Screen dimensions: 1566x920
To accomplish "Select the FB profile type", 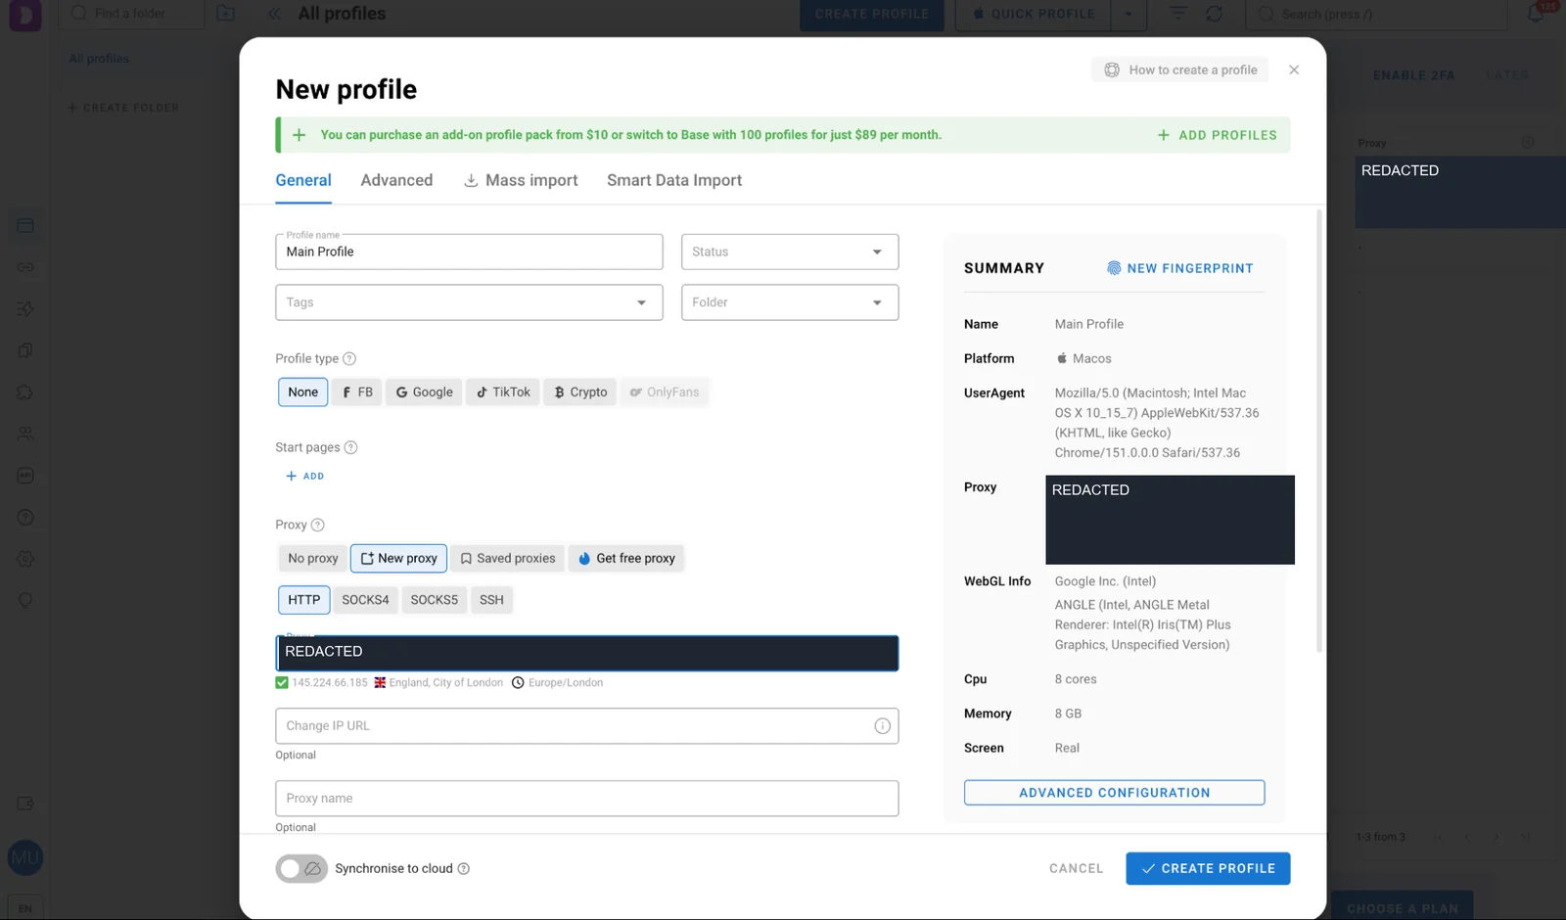I will tap(356, 392).
